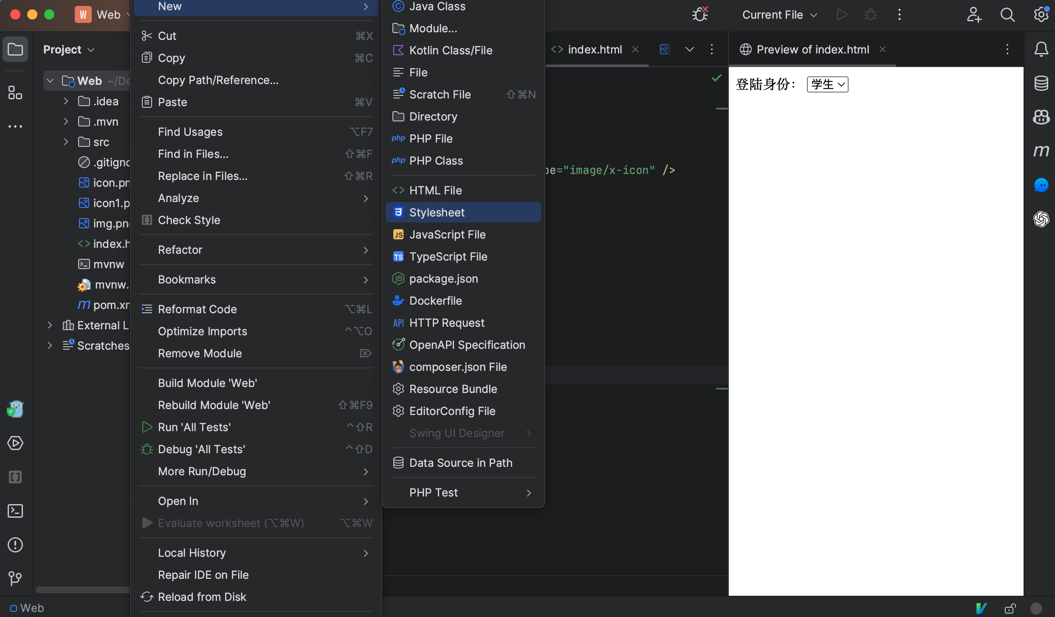
Task: Start debugging with the bug icon
Action: pyautogui.click(x=870, y=14)
